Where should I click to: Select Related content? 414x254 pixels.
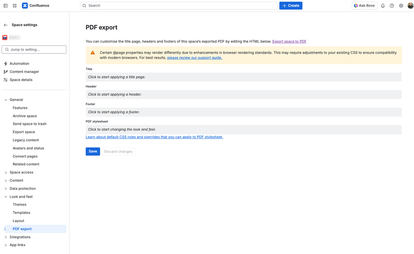26,164
